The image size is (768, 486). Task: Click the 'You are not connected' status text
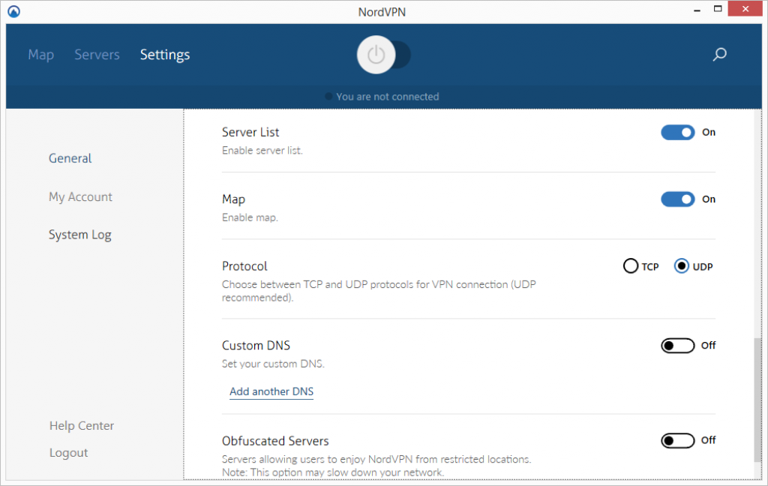pos(388,97)
